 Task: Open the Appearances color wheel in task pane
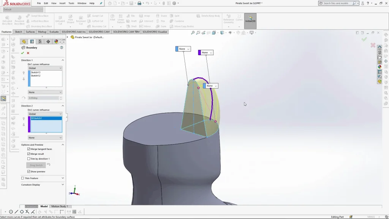tap(380, 67)
